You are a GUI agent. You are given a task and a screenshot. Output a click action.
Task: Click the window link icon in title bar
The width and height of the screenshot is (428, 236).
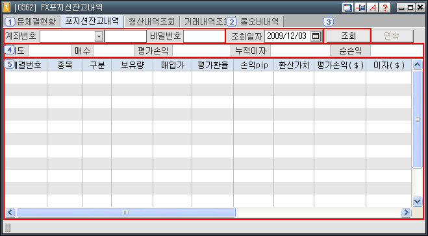(x=347, y=8)
